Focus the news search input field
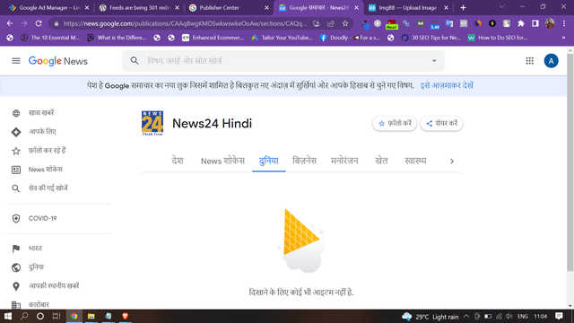Screen dimensions: 574x323 (284, 61)
